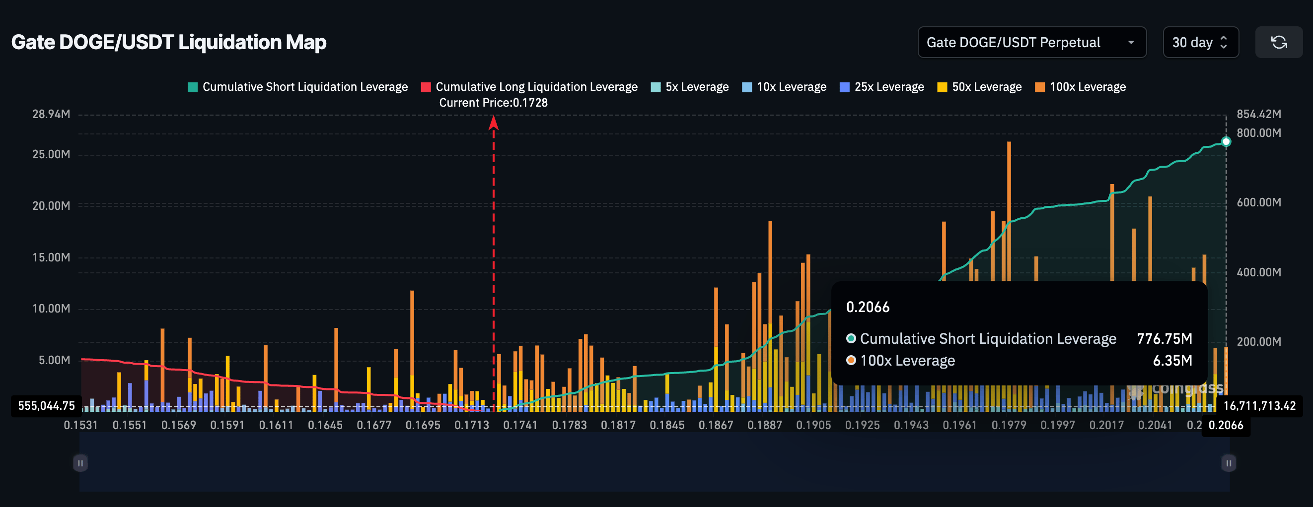Open the 30 day timeframe selector

pyautogui.click(x=1200, y=42)
